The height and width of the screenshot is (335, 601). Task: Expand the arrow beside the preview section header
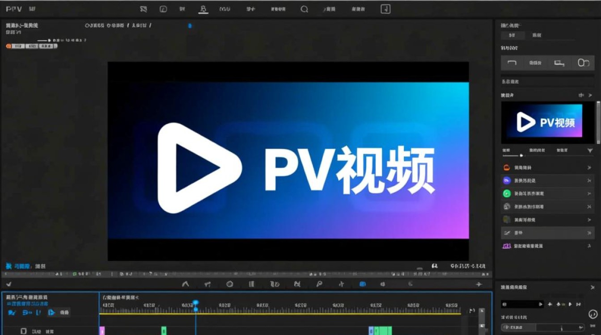pyautogui.click(x=590, y=95)
